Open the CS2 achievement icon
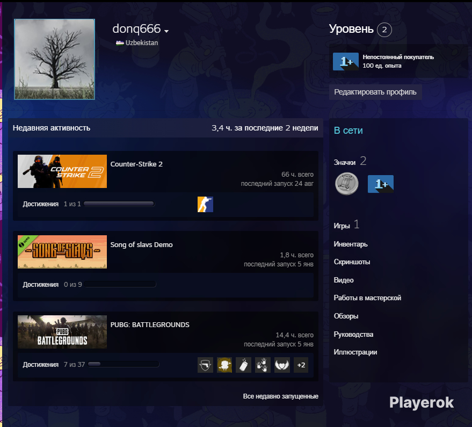Image resolution: width=472 pixels, height=427 pixels. 205,204
